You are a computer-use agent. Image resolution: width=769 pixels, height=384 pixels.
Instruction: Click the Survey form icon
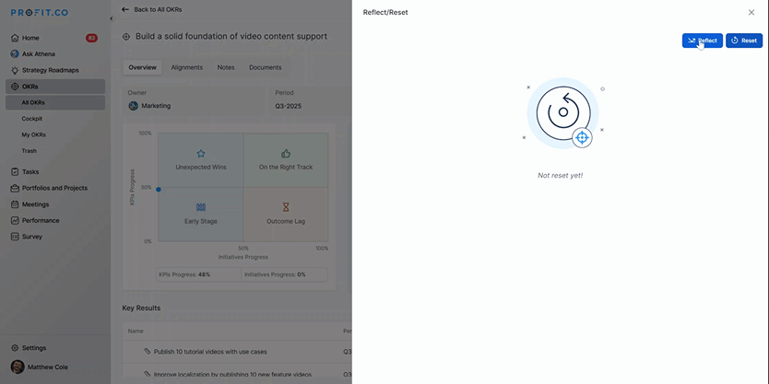15,237
